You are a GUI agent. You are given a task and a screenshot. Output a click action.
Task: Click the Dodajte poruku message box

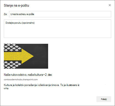pyautogui.click(x=57, y=29)
